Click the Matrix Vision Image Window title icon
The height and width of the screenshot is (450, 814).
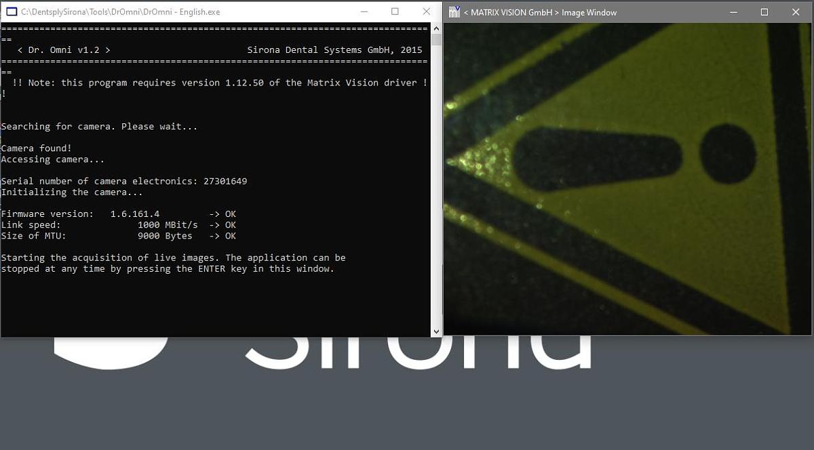pos(454,12)
